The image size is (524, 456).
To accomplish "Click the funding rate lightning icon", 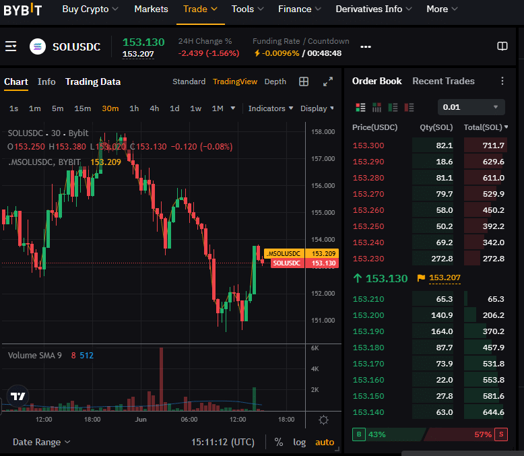I will (257, 53).
